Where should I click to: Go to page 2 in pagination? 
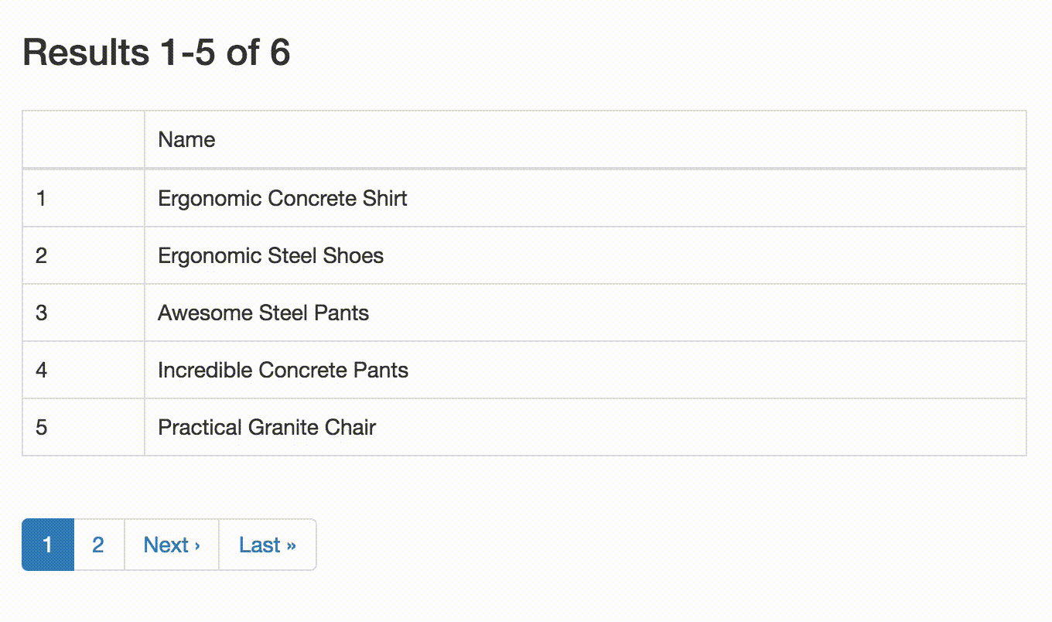pyautogui.click(x=98, y=545)
